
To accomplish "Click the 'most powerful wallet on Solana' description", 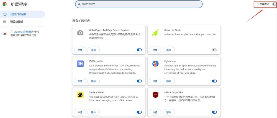I will click(114, 99).
